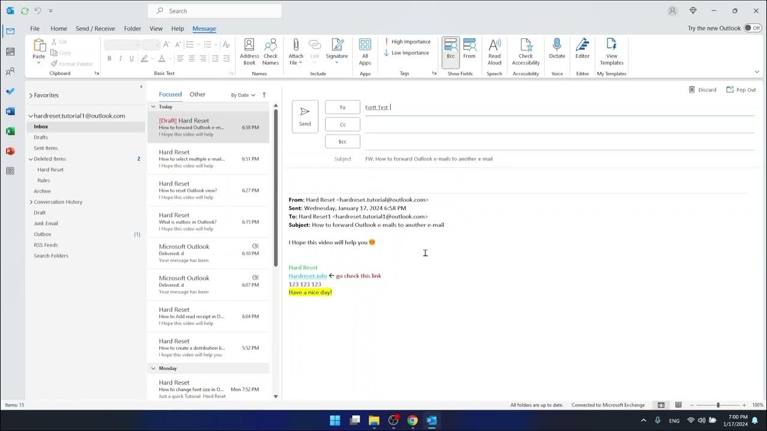Click Check Names icon

270,51
